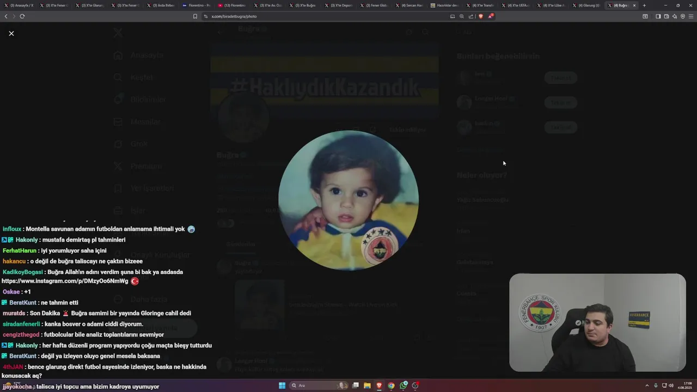Viewport: 697px width, 392px height.
Task: Open Brave Shields lion icon
Action: pos(480,16)
